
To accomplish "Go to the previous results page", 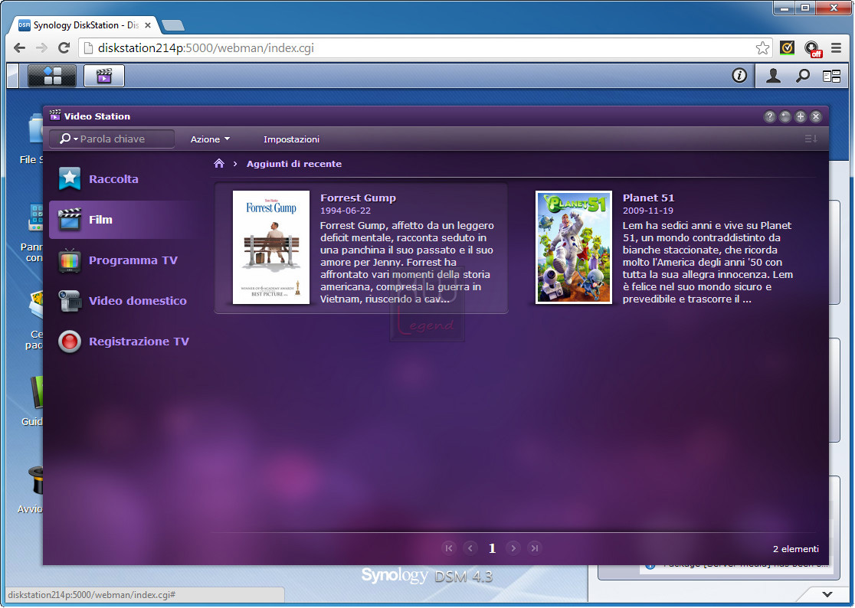I will tap(470, 548).
